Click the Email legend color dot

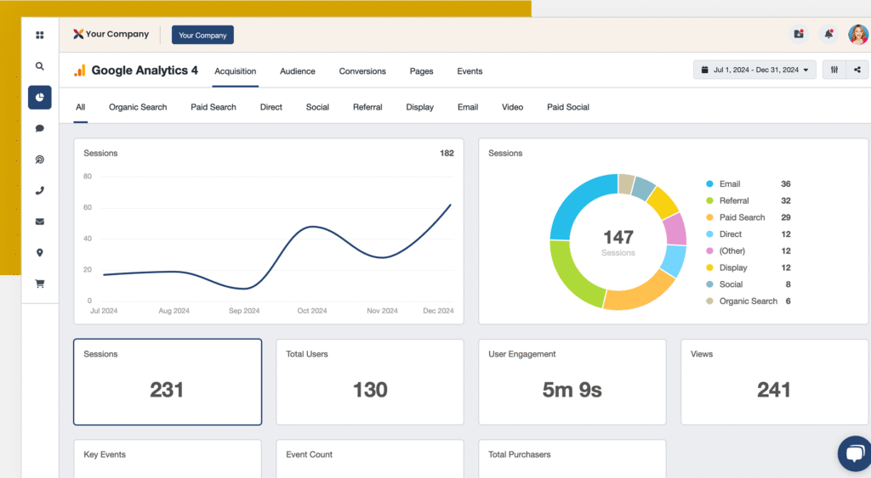(x=709, y=184)
